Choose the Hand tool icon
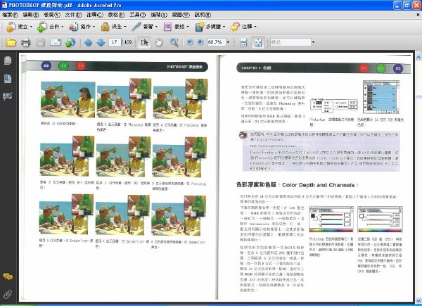Viewport: 422px width, 306px height. tap(159, 42)
